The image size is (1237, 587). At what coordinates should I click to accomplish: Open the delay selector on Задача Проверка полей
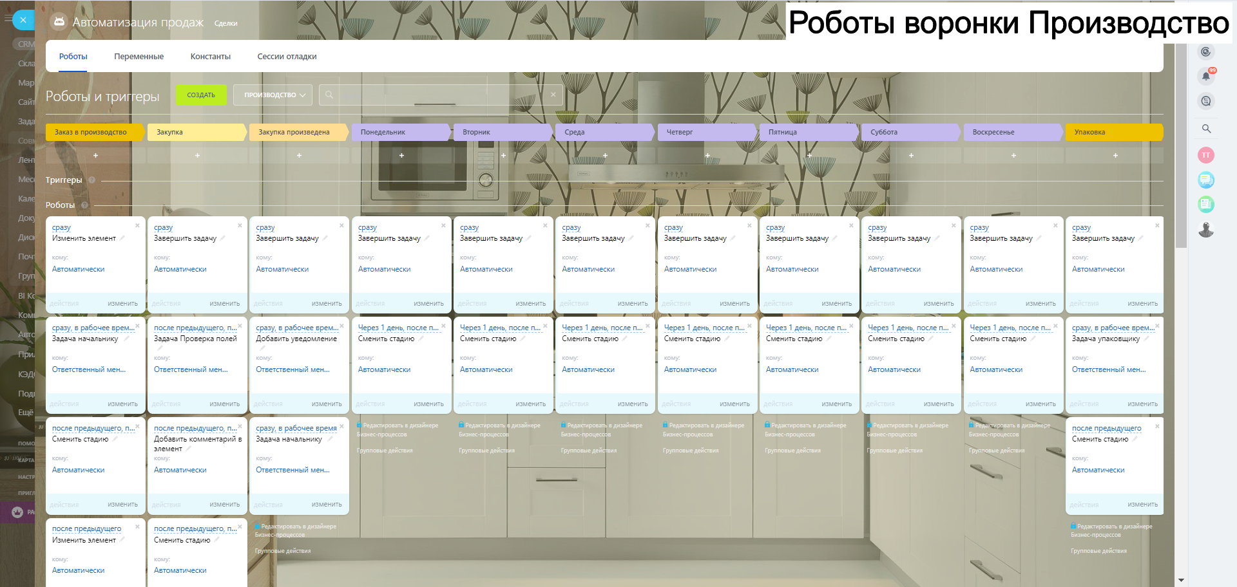point(195,328)
